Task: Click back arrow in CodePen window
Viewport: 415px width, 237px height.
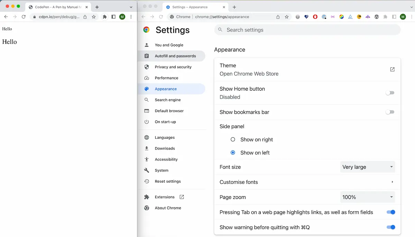Action: coord(6,17)
